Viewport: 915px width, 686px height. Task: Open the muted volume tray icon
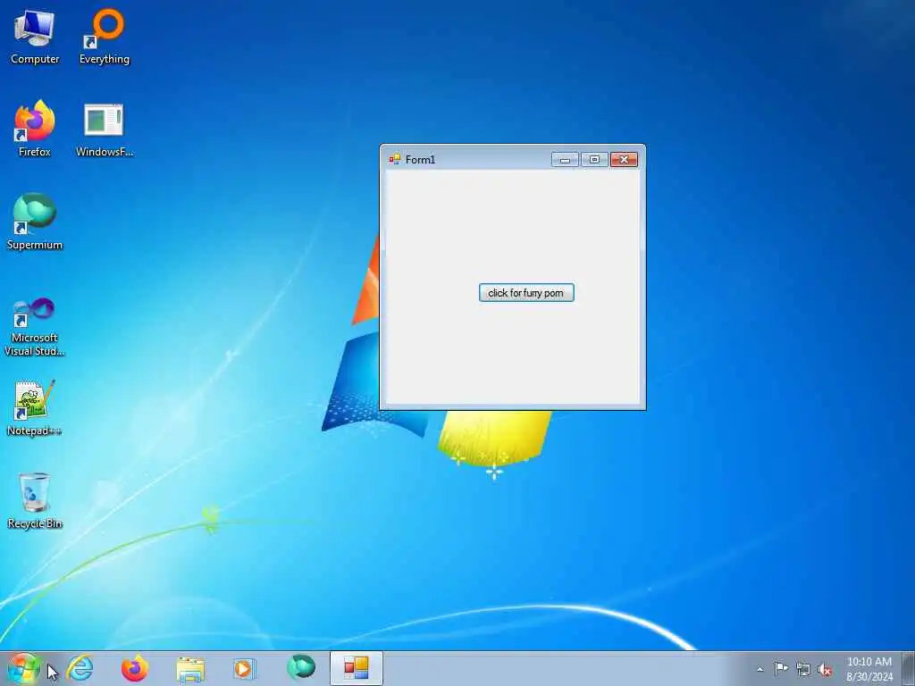click(x=825, y=669)
